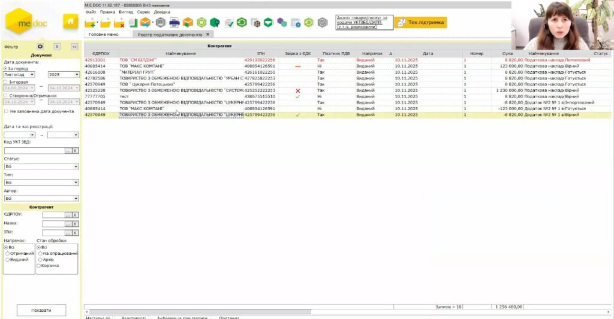614x319 pixels.
Task: Expand the 2025 year dropdown
Action: [x=77, y=75]
